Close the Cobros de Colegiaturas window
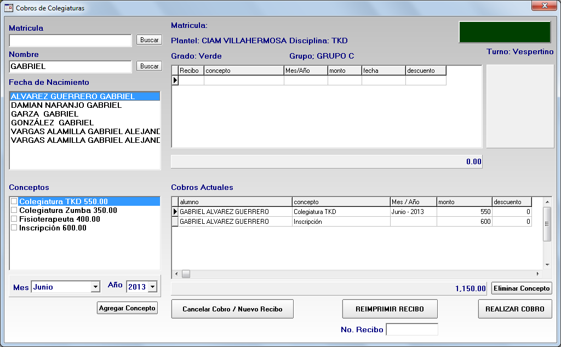561x347 pixels. [x=544, y=5]
